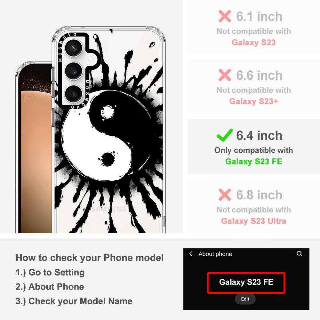Click the 6.4 inch compatibility card
This screenshot has width=320, height=320.
click(x=254, y=147)
